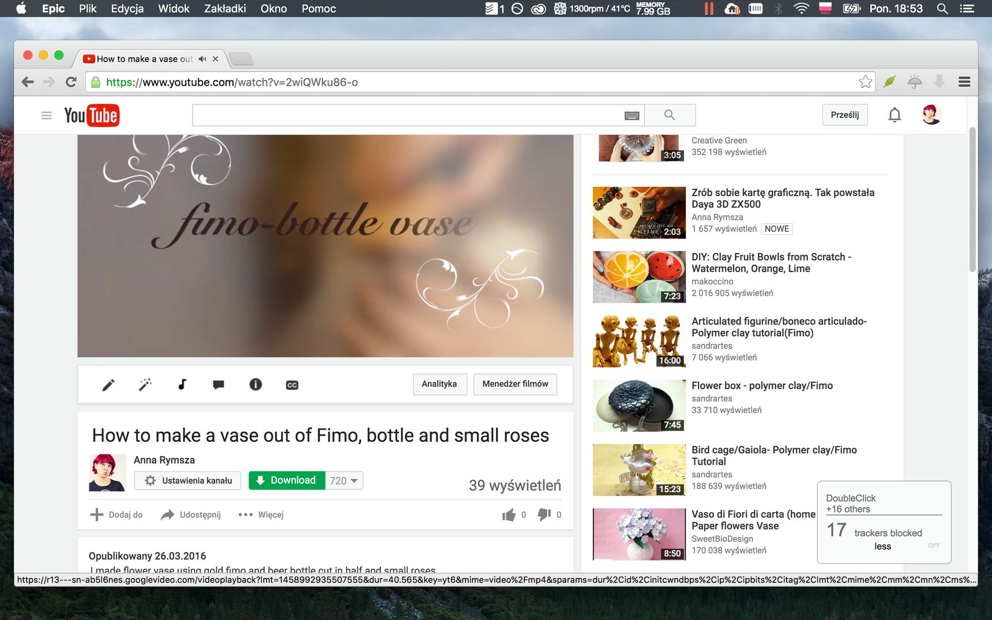Click the Paper flowers Vase thumbnail
The image size is (992, 620).
point(639,534)
